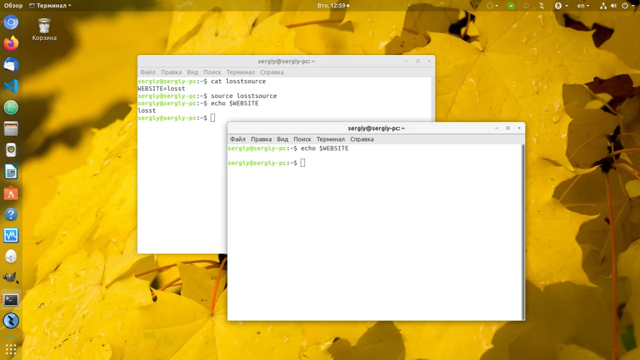This screenshot has width=640, height=360.
Task: Open the Help icon in dock
Action: point(11,214)
